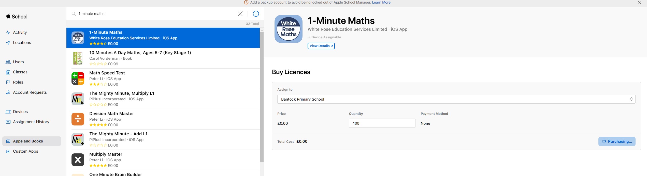Click the '32 Total' results count

click(x=252, y=24)
